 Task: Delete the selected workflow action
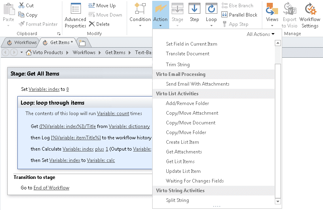point(99,24)
